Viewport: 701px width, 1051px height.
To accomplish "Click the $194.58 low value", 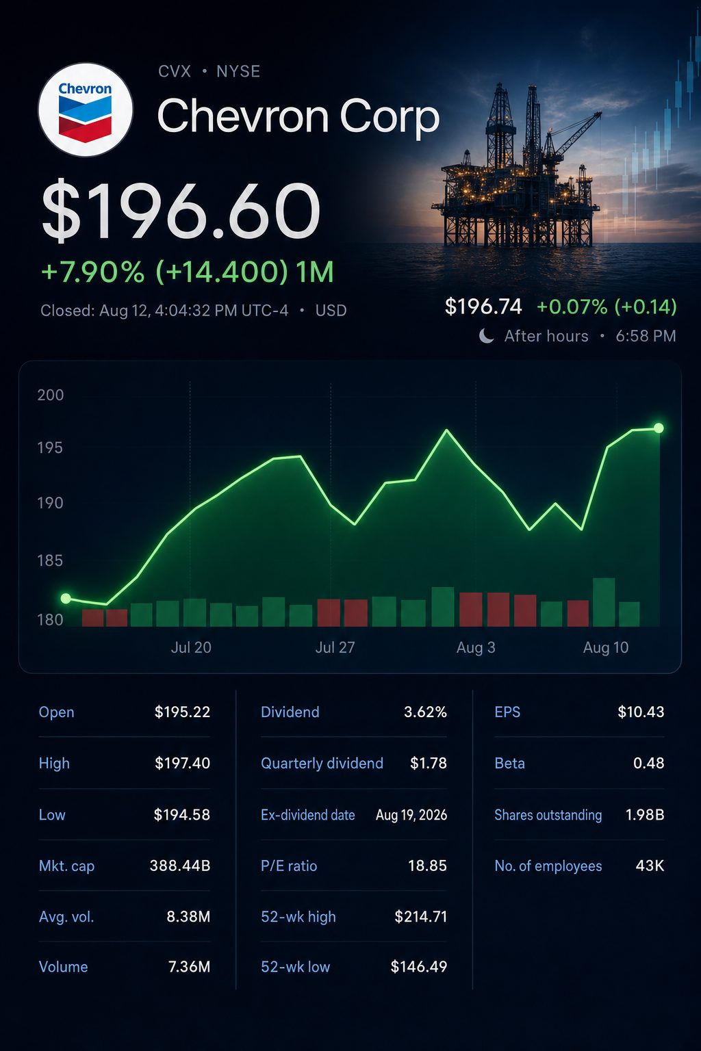I will [181, 815].
